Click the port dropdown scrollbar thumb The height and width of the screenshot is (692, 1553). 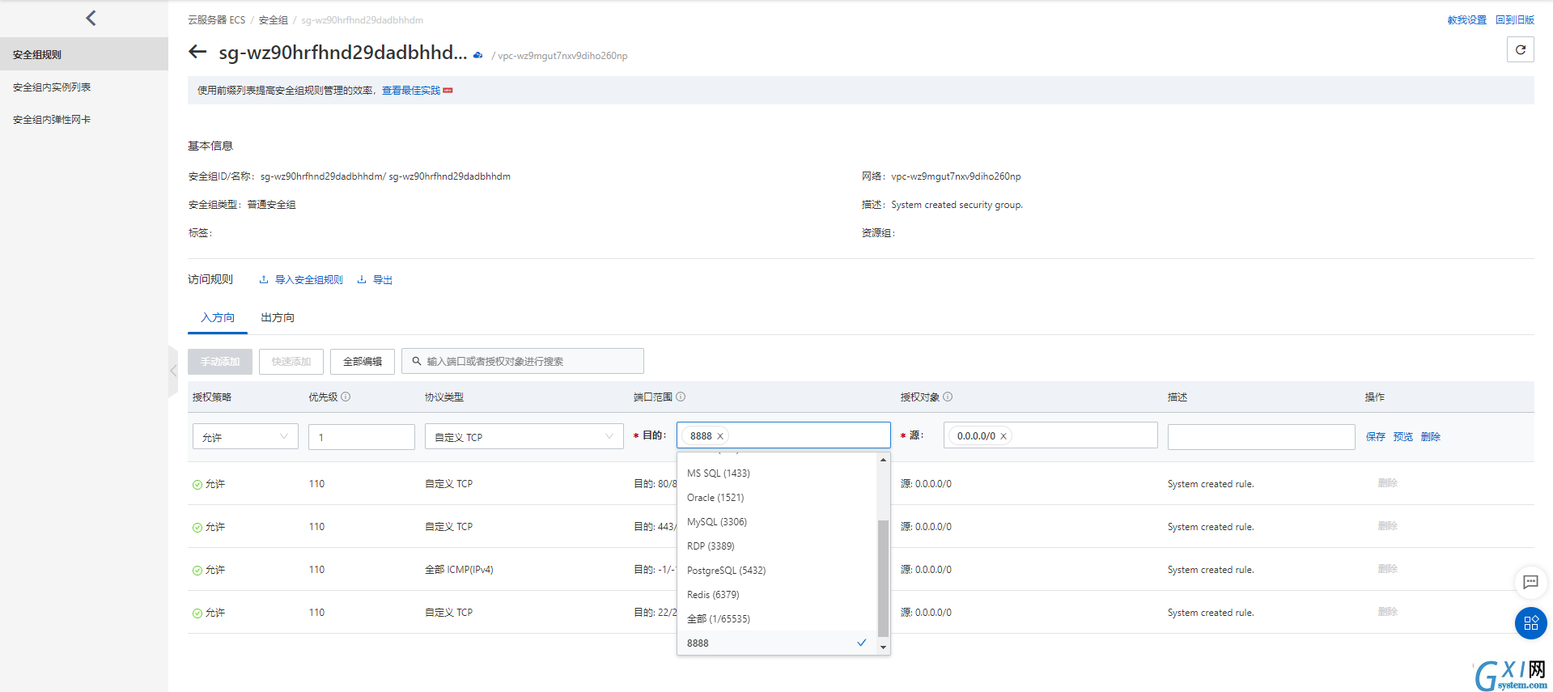point(883,579)
